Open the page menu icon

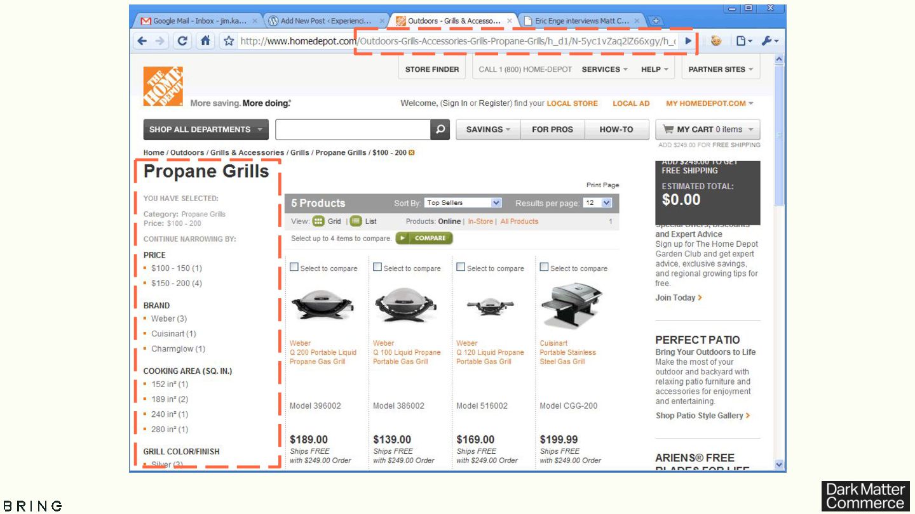743,41
